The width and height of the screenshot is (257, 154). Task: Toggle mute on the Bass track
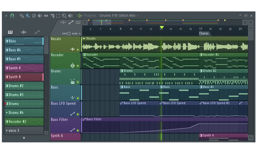(78, 98)
